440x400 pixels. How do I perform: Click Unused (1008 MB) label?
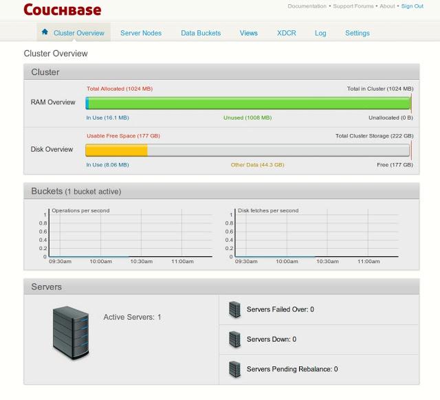[x=247, y=118]
